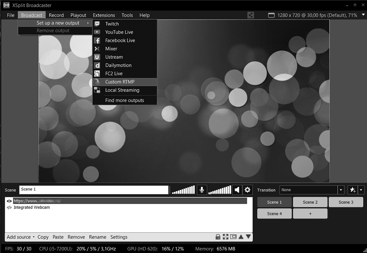Open audio settings gear icon
The height and width of the screenshot is (253, 367).
pyautogui.click(x=247, y=190)
